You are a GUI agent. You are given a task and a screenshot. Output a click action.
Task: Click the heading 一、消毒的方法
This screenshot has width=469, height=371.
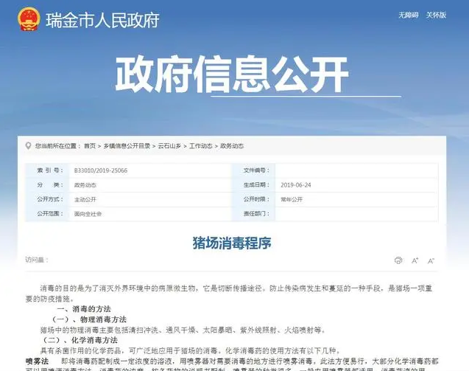84,309
